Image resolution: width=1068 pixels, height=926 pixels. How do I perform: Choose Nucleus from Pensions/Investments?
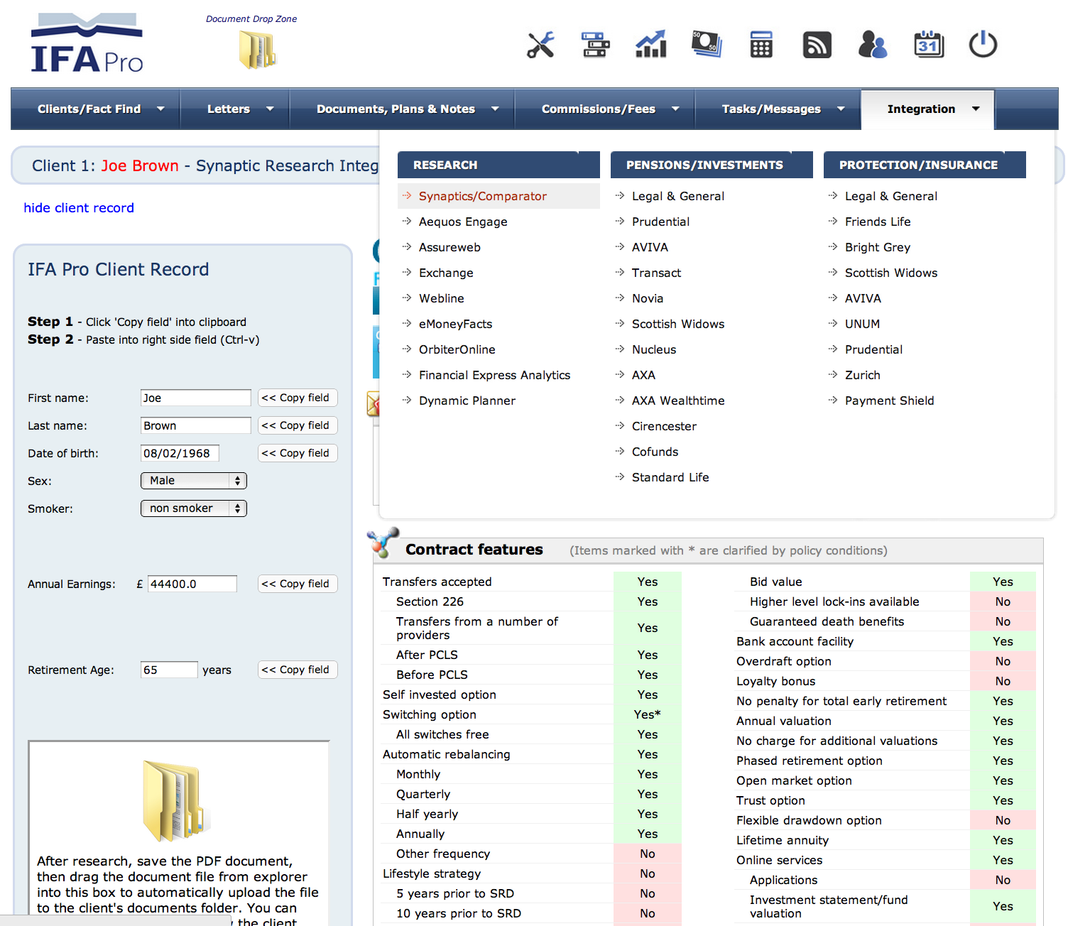point(654,349)
